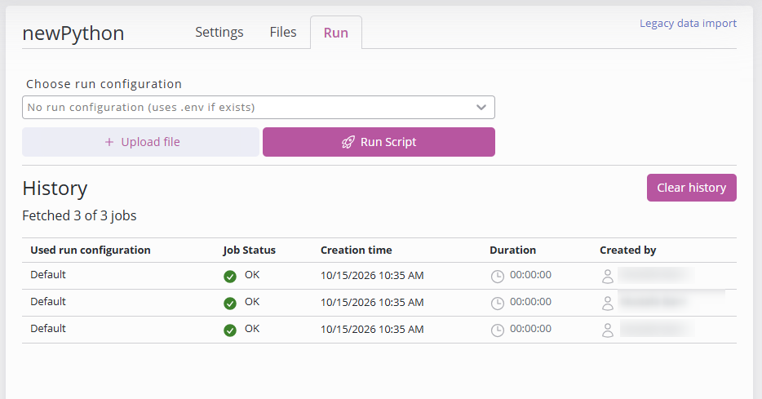The height and width of the screenshot is (399, 762).
Task: Click the user icon in last history row
Action: point(608,330)
